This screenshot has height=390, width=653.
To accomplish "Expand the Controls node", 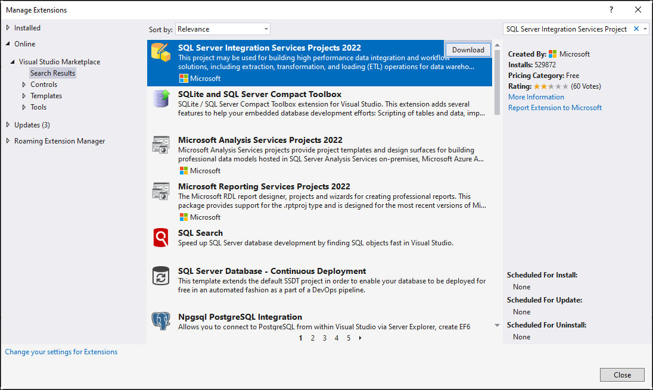I will click(x=24, y=85).
